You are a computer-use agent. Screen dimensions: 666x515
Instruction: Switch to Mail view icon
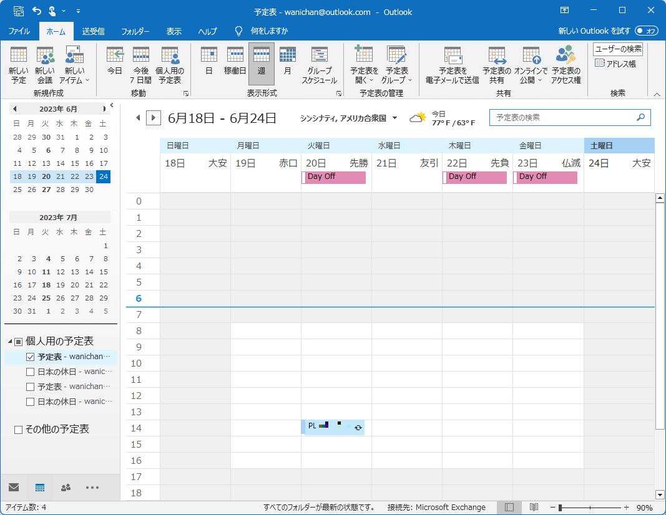click(x=14, y=487)
